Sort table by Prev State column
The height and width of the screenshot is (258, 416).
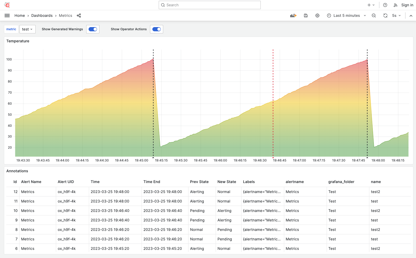click(199, 182)
